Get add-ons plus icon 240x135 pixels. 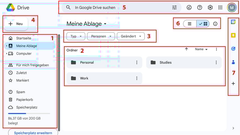(x=233, y=84)
